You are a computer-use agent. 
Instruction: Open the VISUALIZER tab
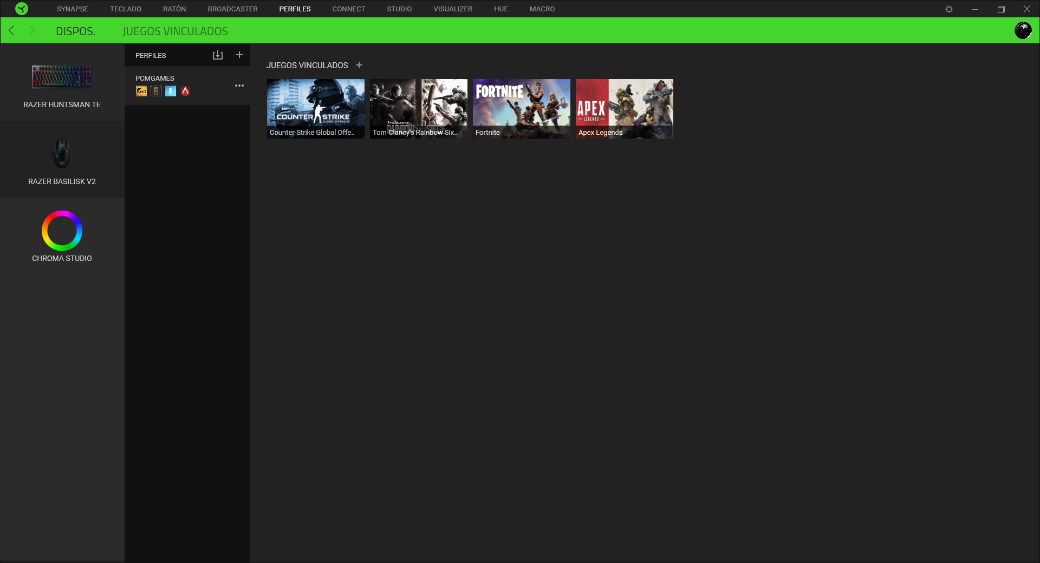pos(453,9)
